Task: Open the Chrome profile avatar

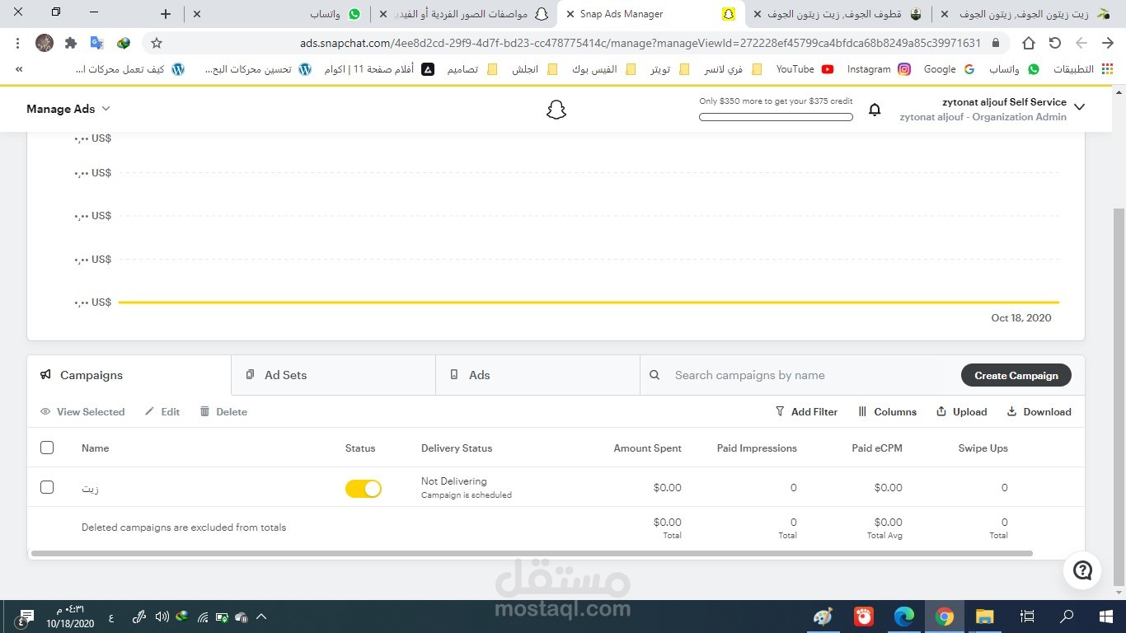Action: [x=45, y=43]
